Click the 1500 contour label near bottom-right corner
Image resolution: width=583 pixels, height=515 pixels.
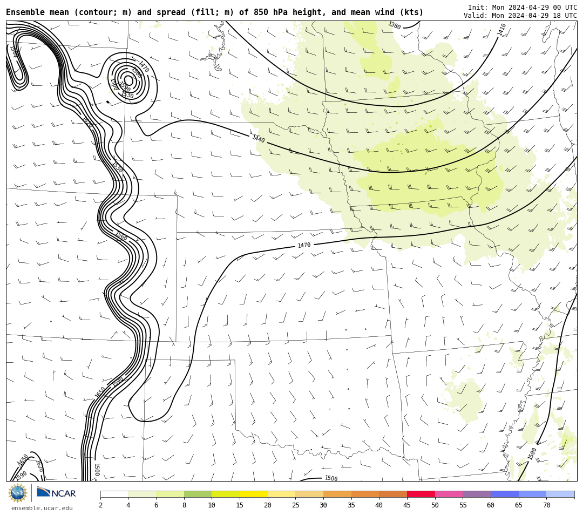[532, 453]
